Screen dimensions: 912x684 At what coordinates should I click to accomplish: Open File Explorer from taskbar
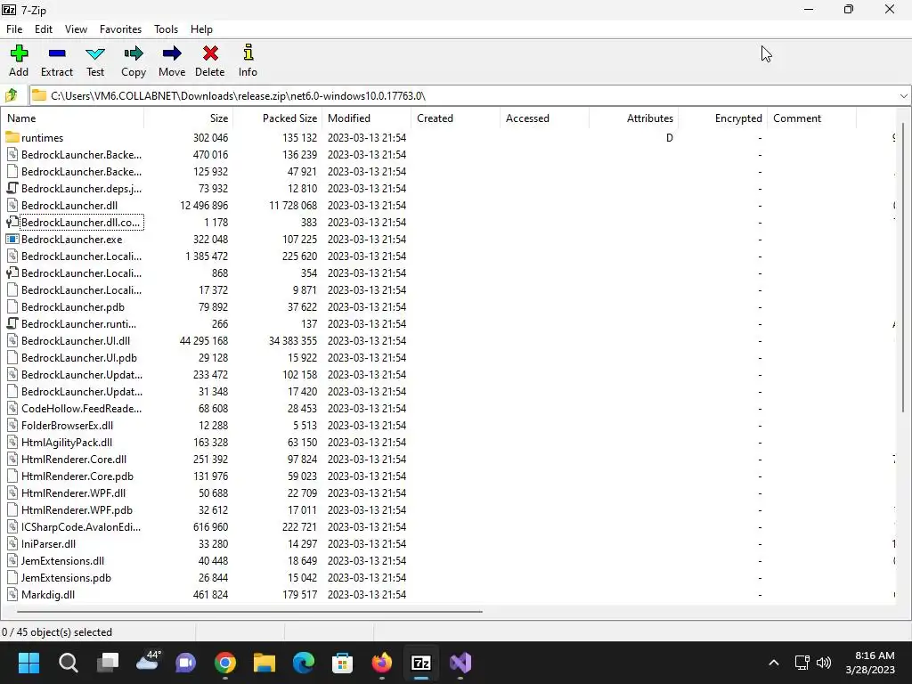tap(264, 663)
